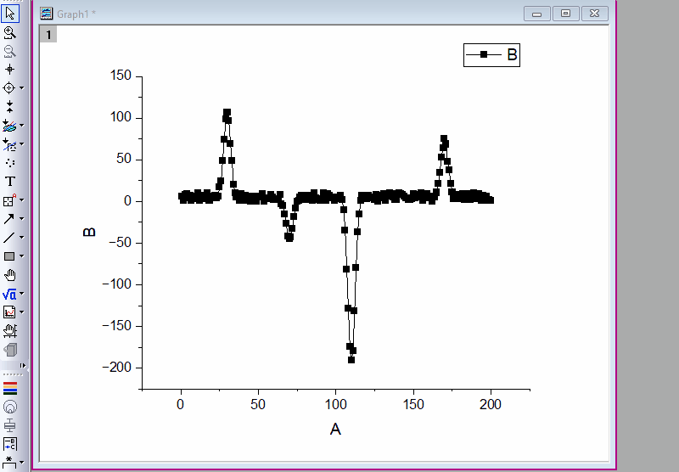679x472 pixels.
Task: Select the Draw Data points tool
Action: pos(9,163)
